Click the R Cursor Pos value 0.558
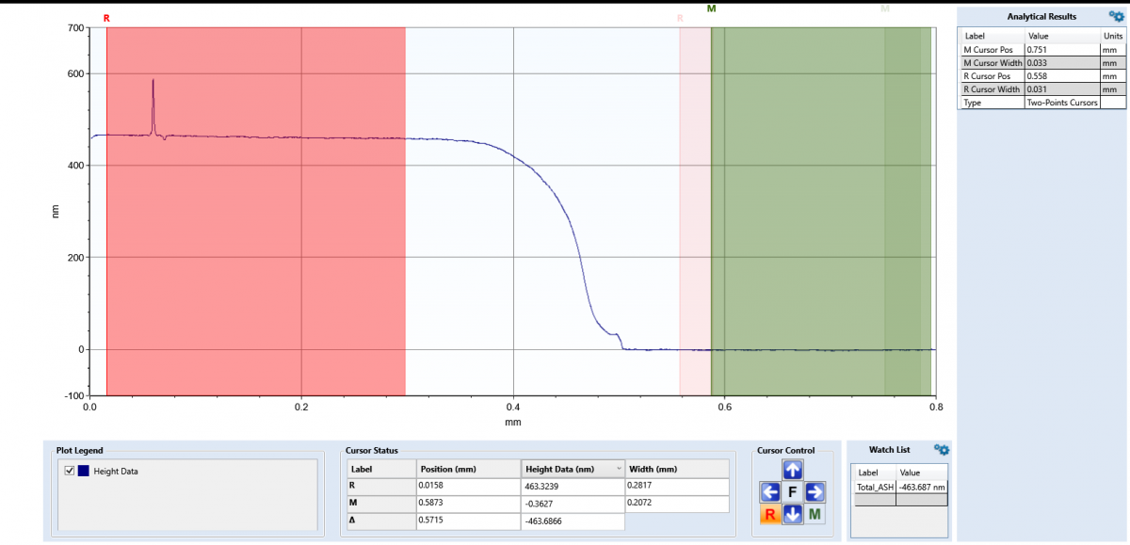 pos(1062,75)
